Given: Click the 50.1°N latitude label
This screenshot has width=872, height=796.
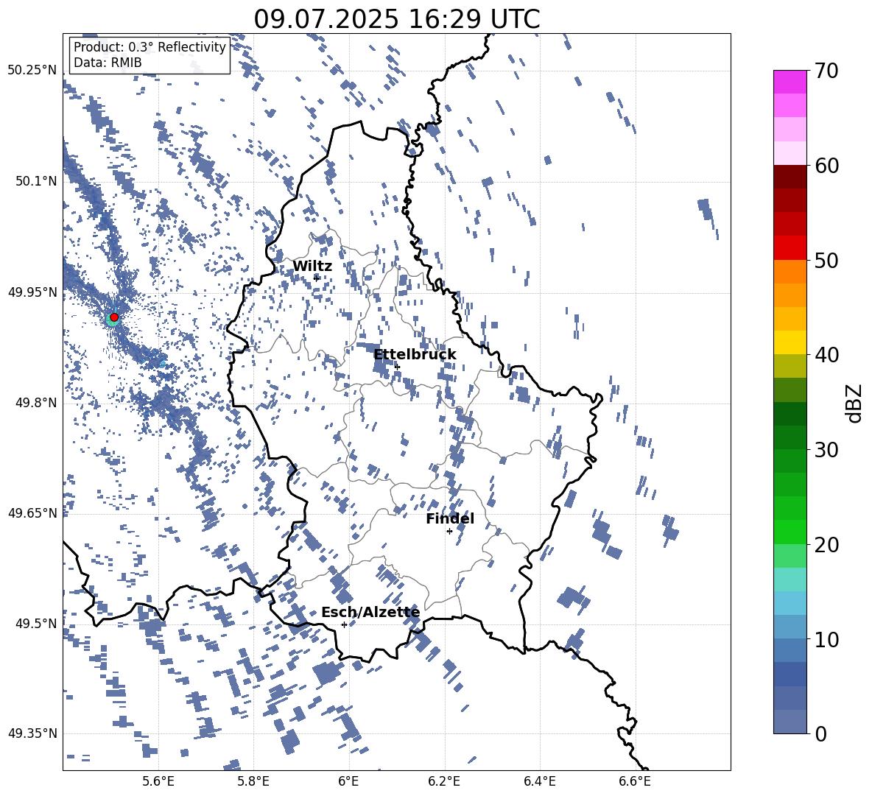Looking at the screenshot, I should pyautogui.click(x=37, y=181).
